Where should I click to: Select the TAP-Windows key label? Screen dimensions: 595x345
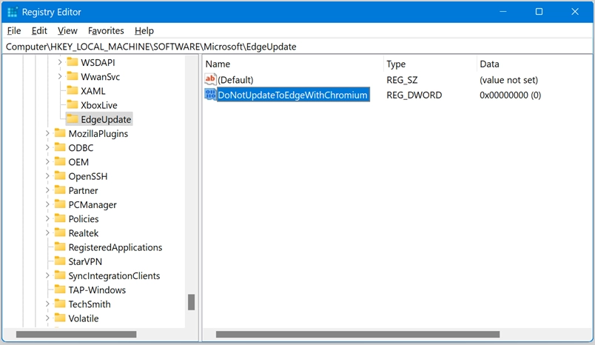tap(97, 290)
